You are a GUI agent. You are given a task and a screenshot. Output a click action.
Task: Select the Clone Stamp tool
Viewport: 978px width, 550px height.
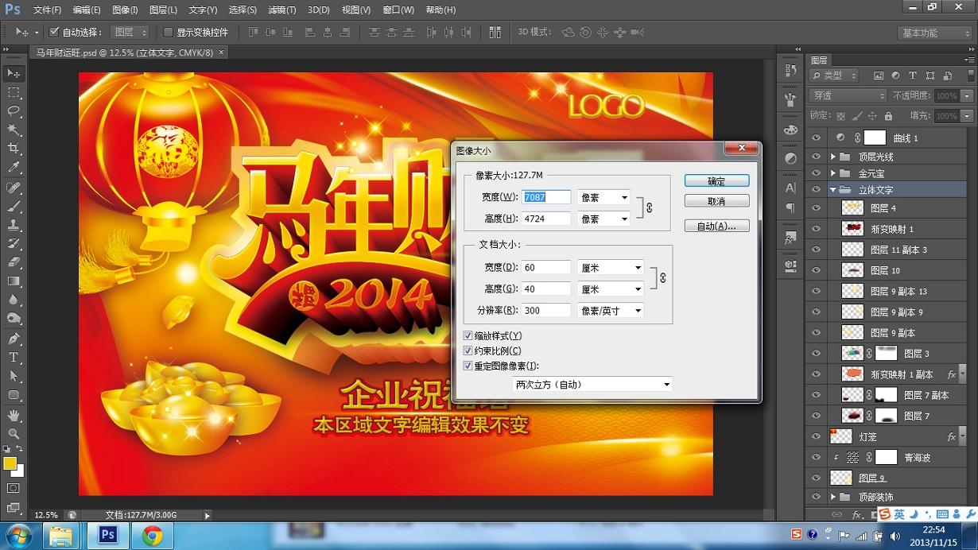[14, 225]
